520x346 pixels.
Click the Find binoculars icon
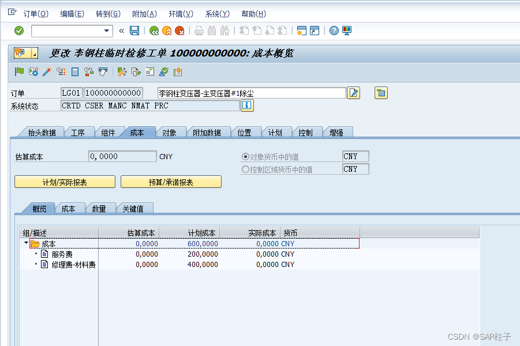tap(212, 31)
